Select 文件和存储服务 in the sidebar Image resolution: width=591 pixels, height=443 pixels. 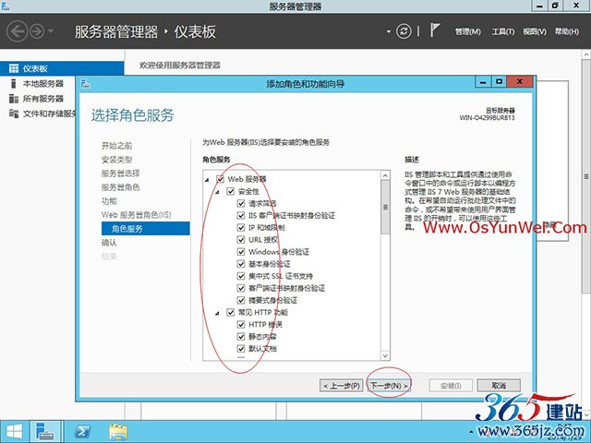click(49, 114)
